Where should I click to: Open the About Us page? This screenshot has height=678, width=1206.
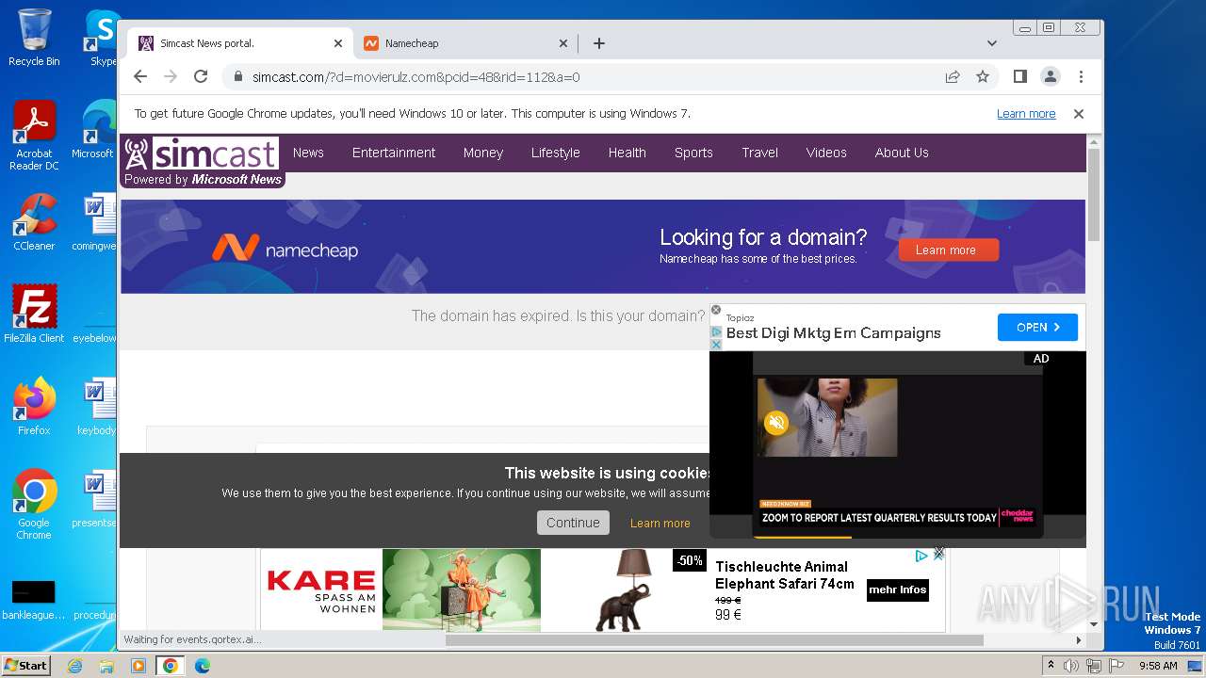(x=902, y=153)
